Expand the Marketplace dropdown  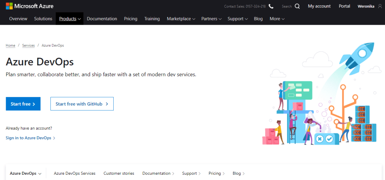coord(181,19)
